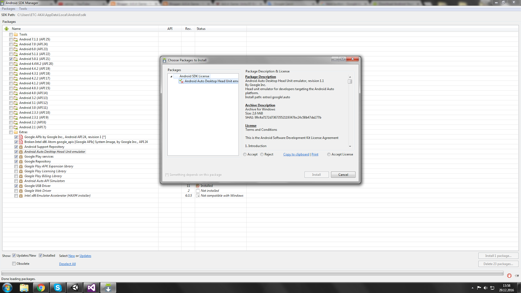The height and width of the screenshot is (293, 521).
Task: Open Visual Studio from the taskbar
Action: pos(92,288)
